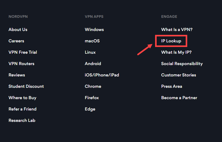Click Refer a Friend link
Image resolution: width=222 pixels, height=142 pixels.
coord(23,109)
